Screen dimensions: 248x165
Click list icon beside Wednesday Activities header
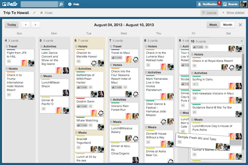(x=111, y=100)
